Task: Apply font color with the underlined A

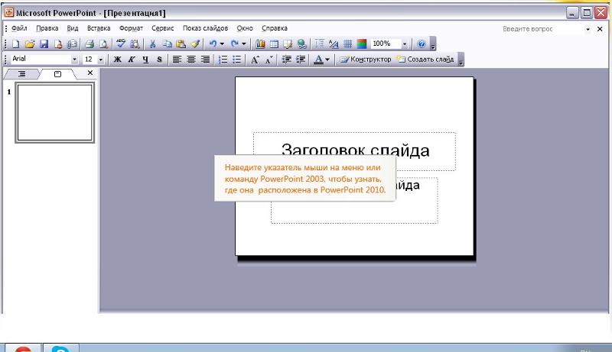Action: pyautogui.click(x=318, y=60)
